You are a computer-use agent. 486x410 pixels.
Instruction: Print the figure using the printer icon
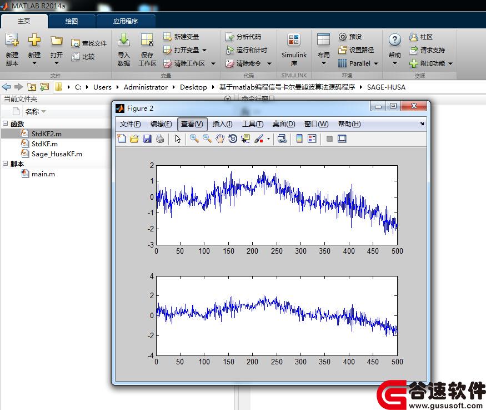[x=160, y=139]
